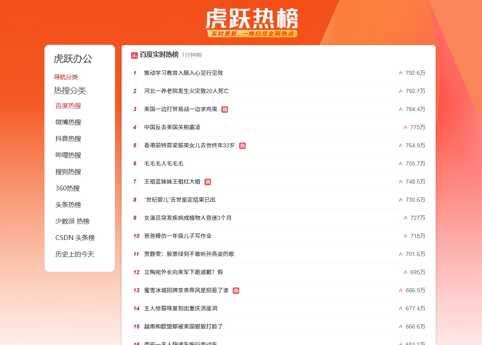Open headline 立陶宛外长向美军下跪道歉？假
Viewport: 482px width, 345px height.
(184, 273)
